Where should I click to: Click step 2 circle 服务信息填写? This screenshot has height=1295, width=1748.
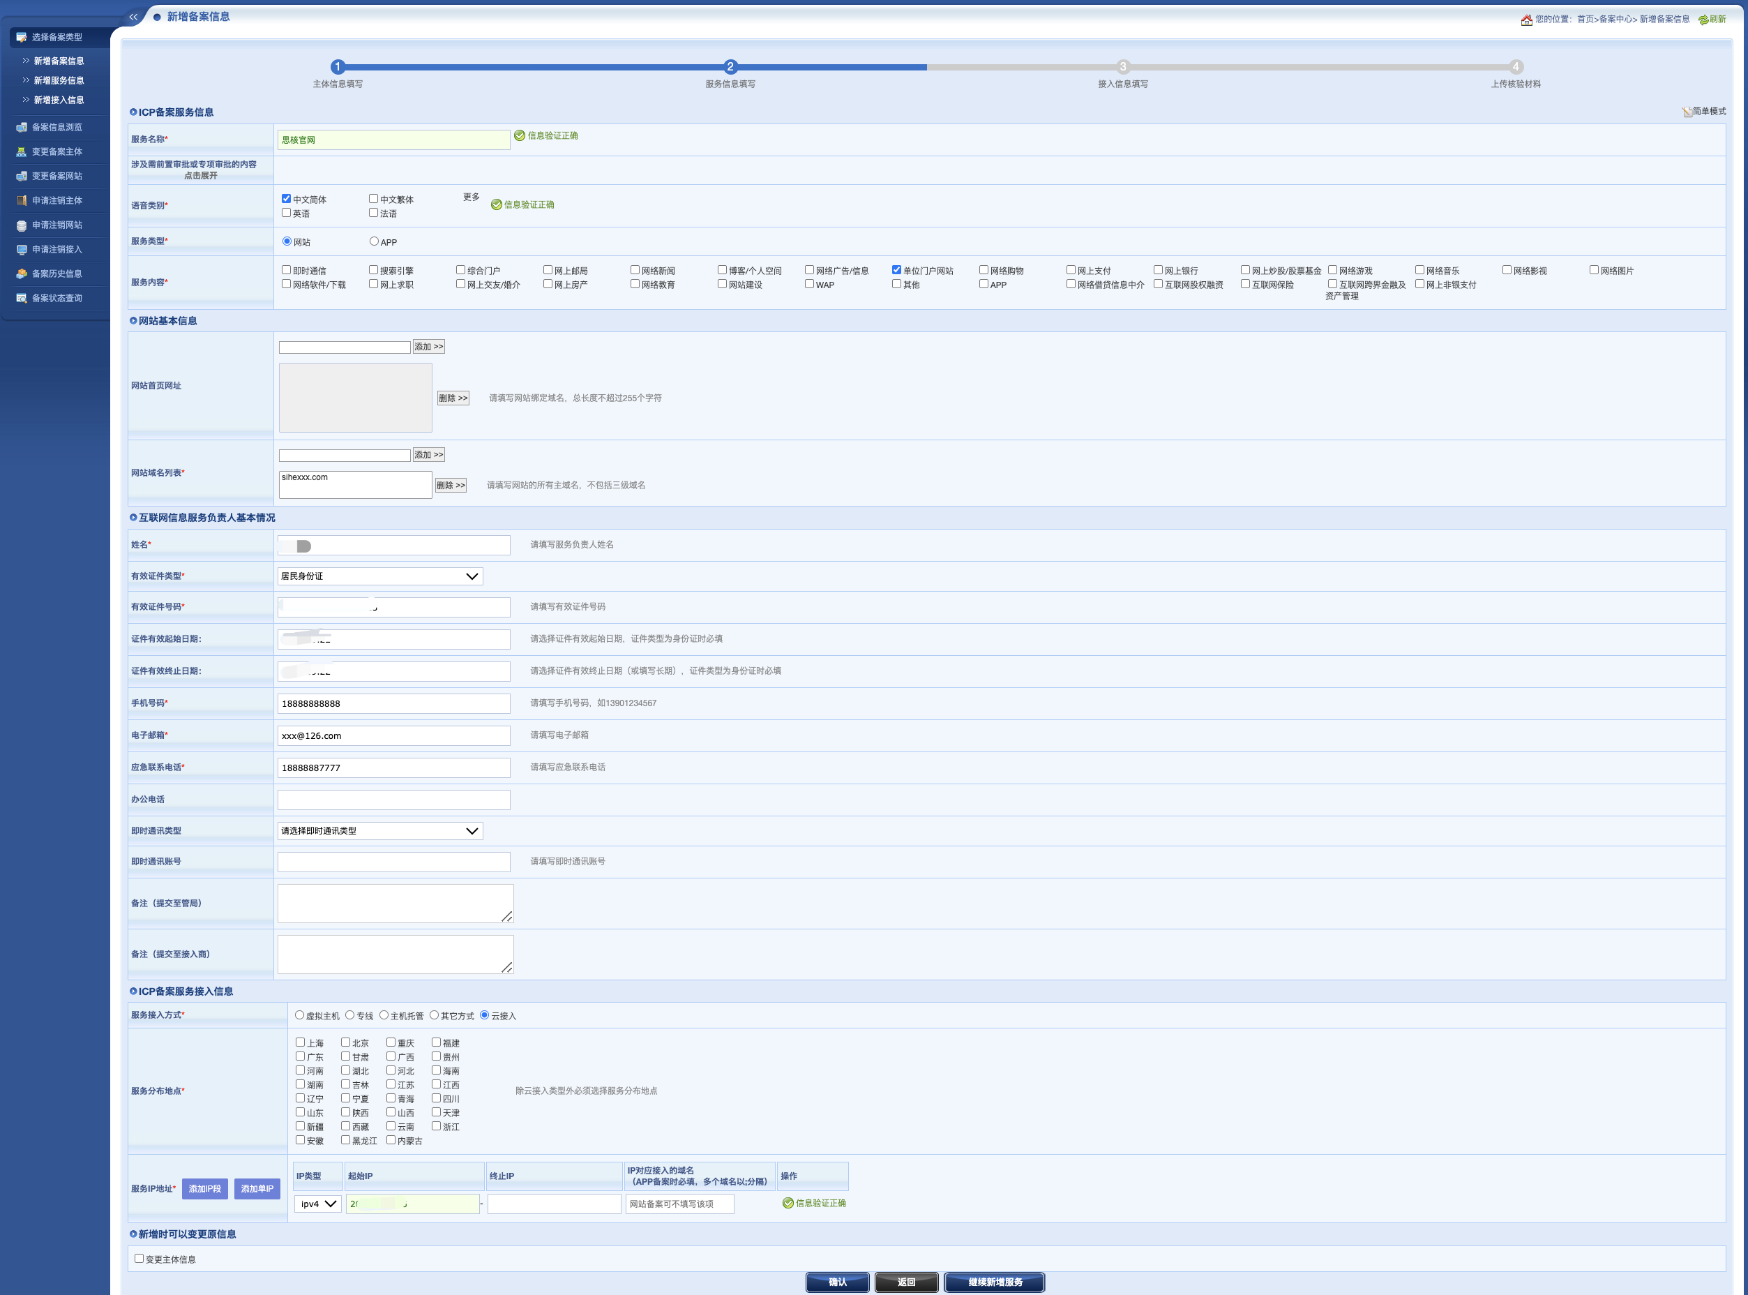(730, 66)
